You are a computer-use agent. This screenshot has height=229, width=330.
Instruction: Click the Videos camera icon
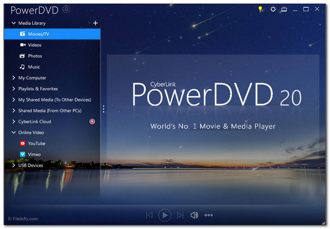pyautogui.click(x=23, y=45)
